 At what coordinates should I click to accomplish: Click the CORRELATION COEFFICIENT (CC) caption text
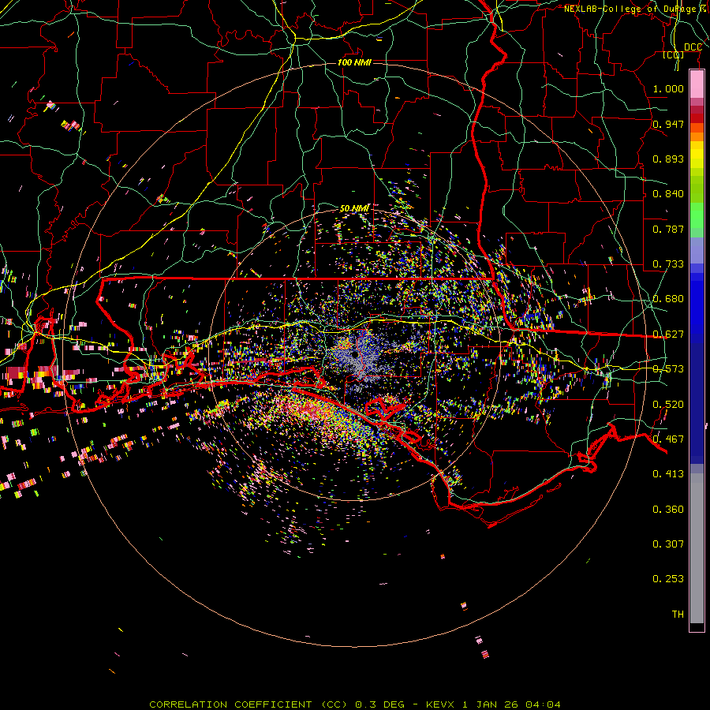248,704
